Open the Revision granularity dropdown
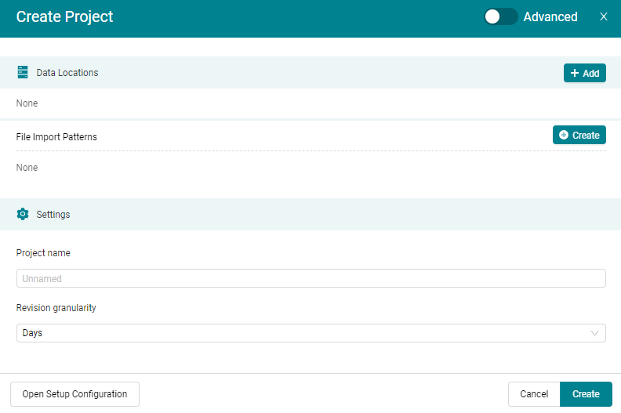 310,333
